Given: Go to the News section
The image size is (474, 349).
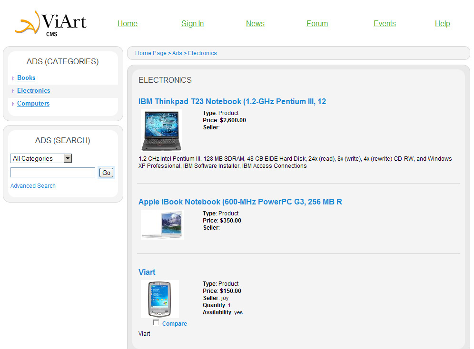Looking at the screenshot, I should tap(255, 24).
